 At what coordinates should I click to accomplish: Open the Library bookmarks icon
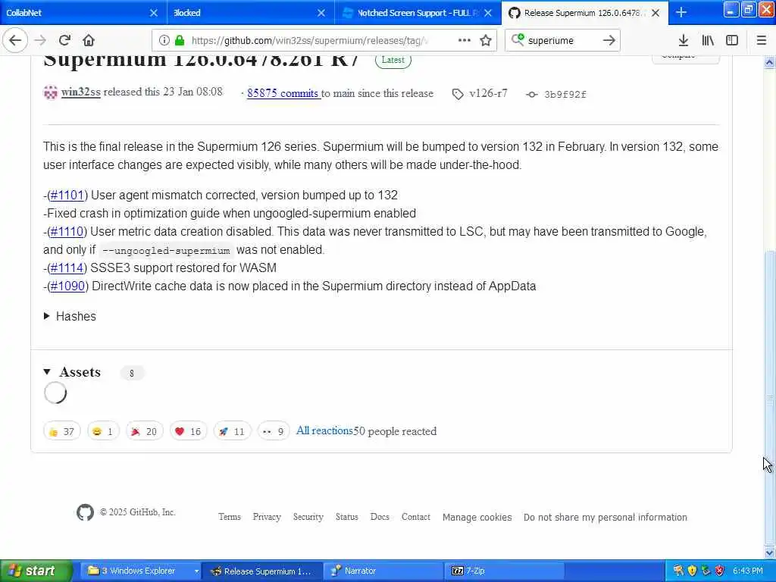[x=708, y=40]
